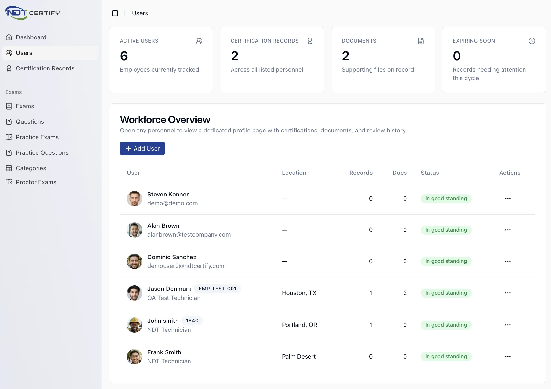Click Frank Smith's avatar
The image size is (551, 389).
(x=135, y=357)
